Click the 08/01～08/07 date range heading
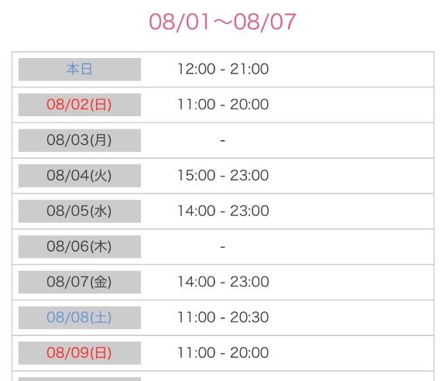Viewport: 446px width, 381px height. pyautogui.click(x=222, y=22)
